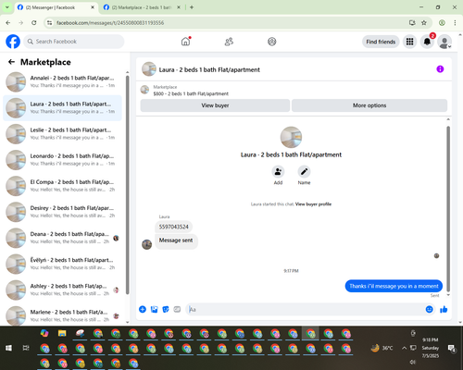Open the site information icon in address bar
This screenshot has height=370, width=463.
pyautogui.click(x=50, y=23)
